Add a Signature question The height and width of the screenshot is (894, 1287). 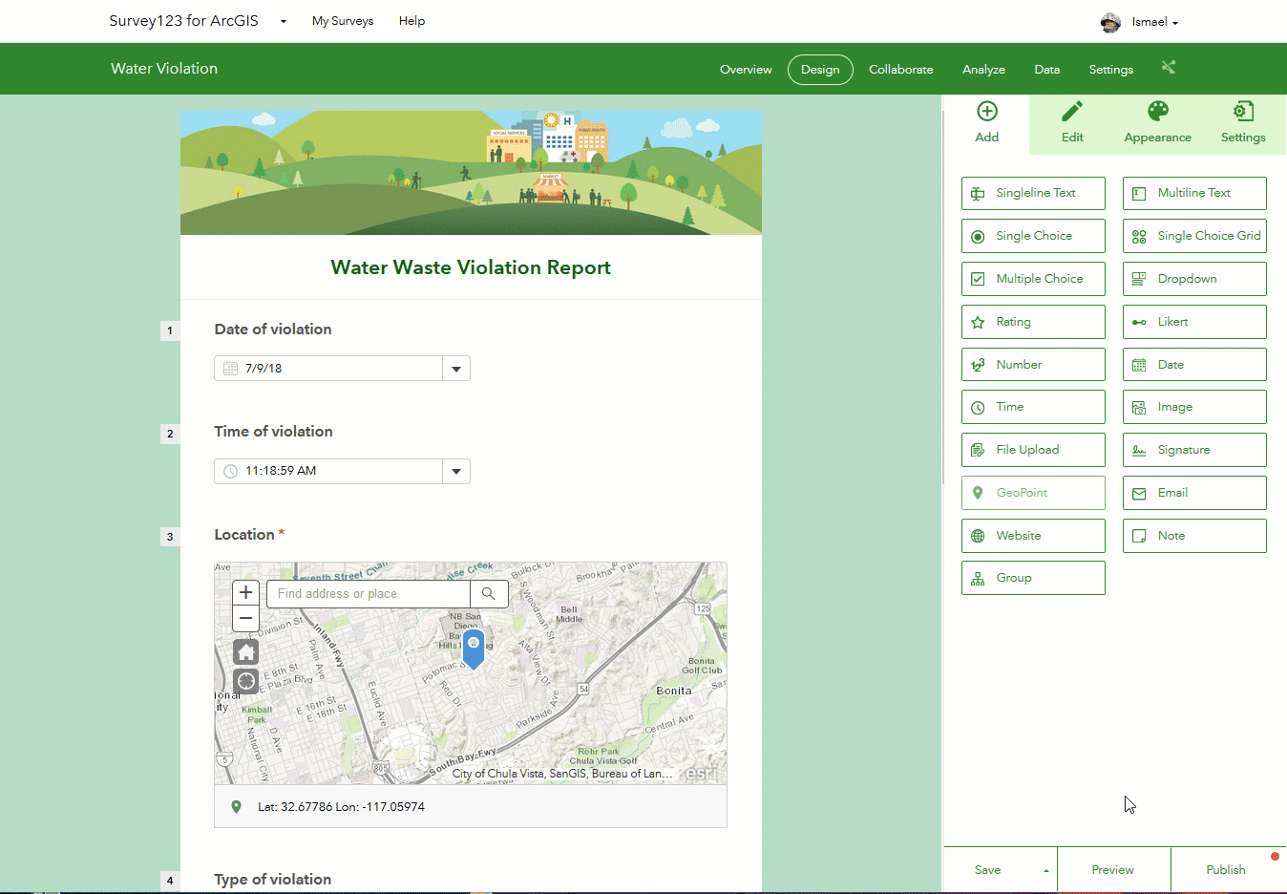1194,450
